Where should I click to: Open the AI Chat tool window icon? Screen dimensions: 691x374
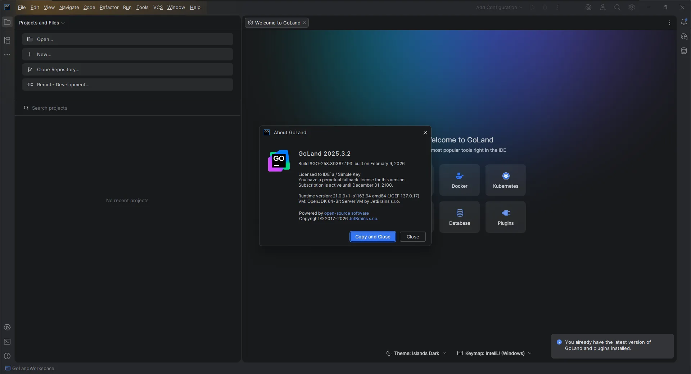click(x=684, y=37)
